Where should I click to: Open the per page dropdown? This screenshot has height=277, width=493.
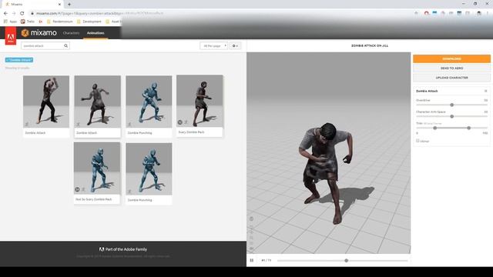coord(214,46)
